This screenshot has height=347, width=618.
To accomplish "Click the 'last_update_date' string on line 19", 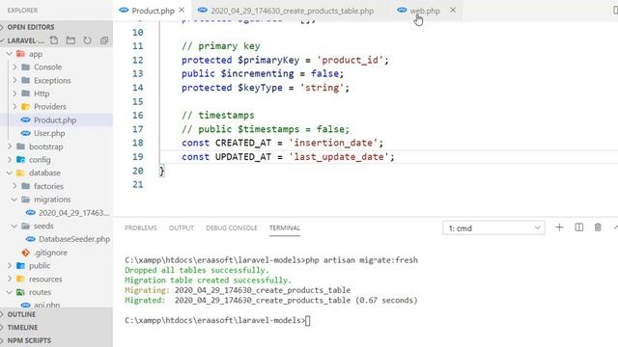I will [x=339, y=156].
